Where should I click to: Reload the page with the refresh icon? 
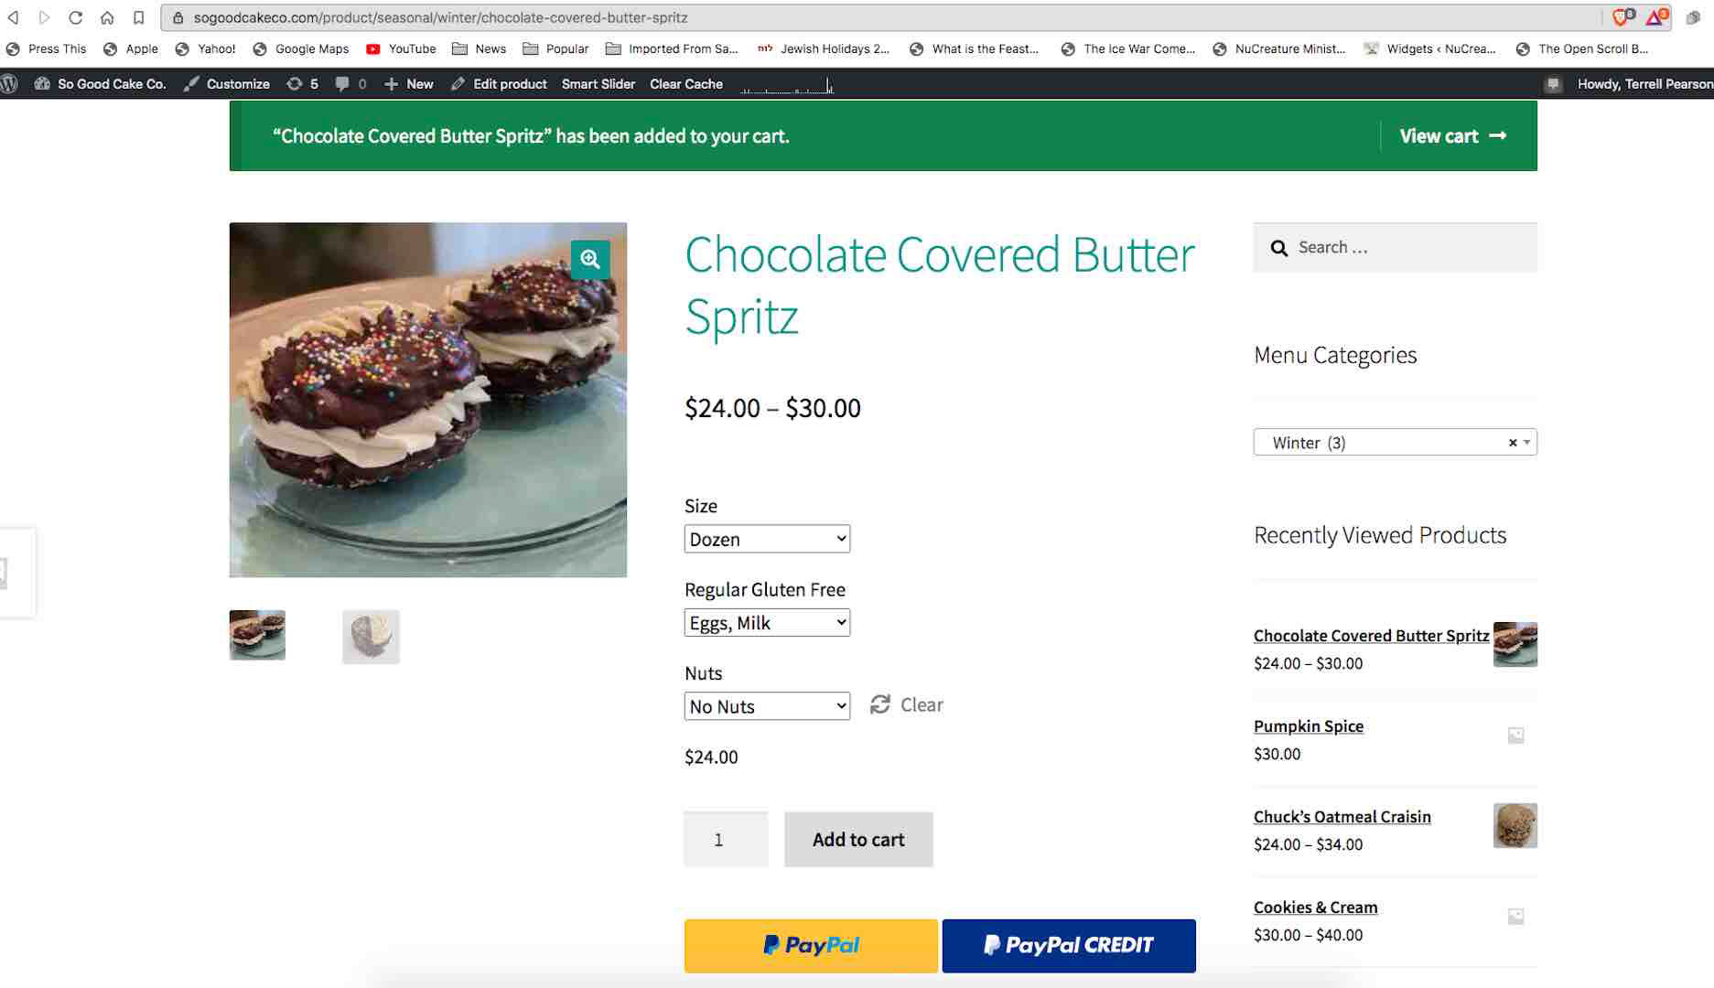[76, 17]
